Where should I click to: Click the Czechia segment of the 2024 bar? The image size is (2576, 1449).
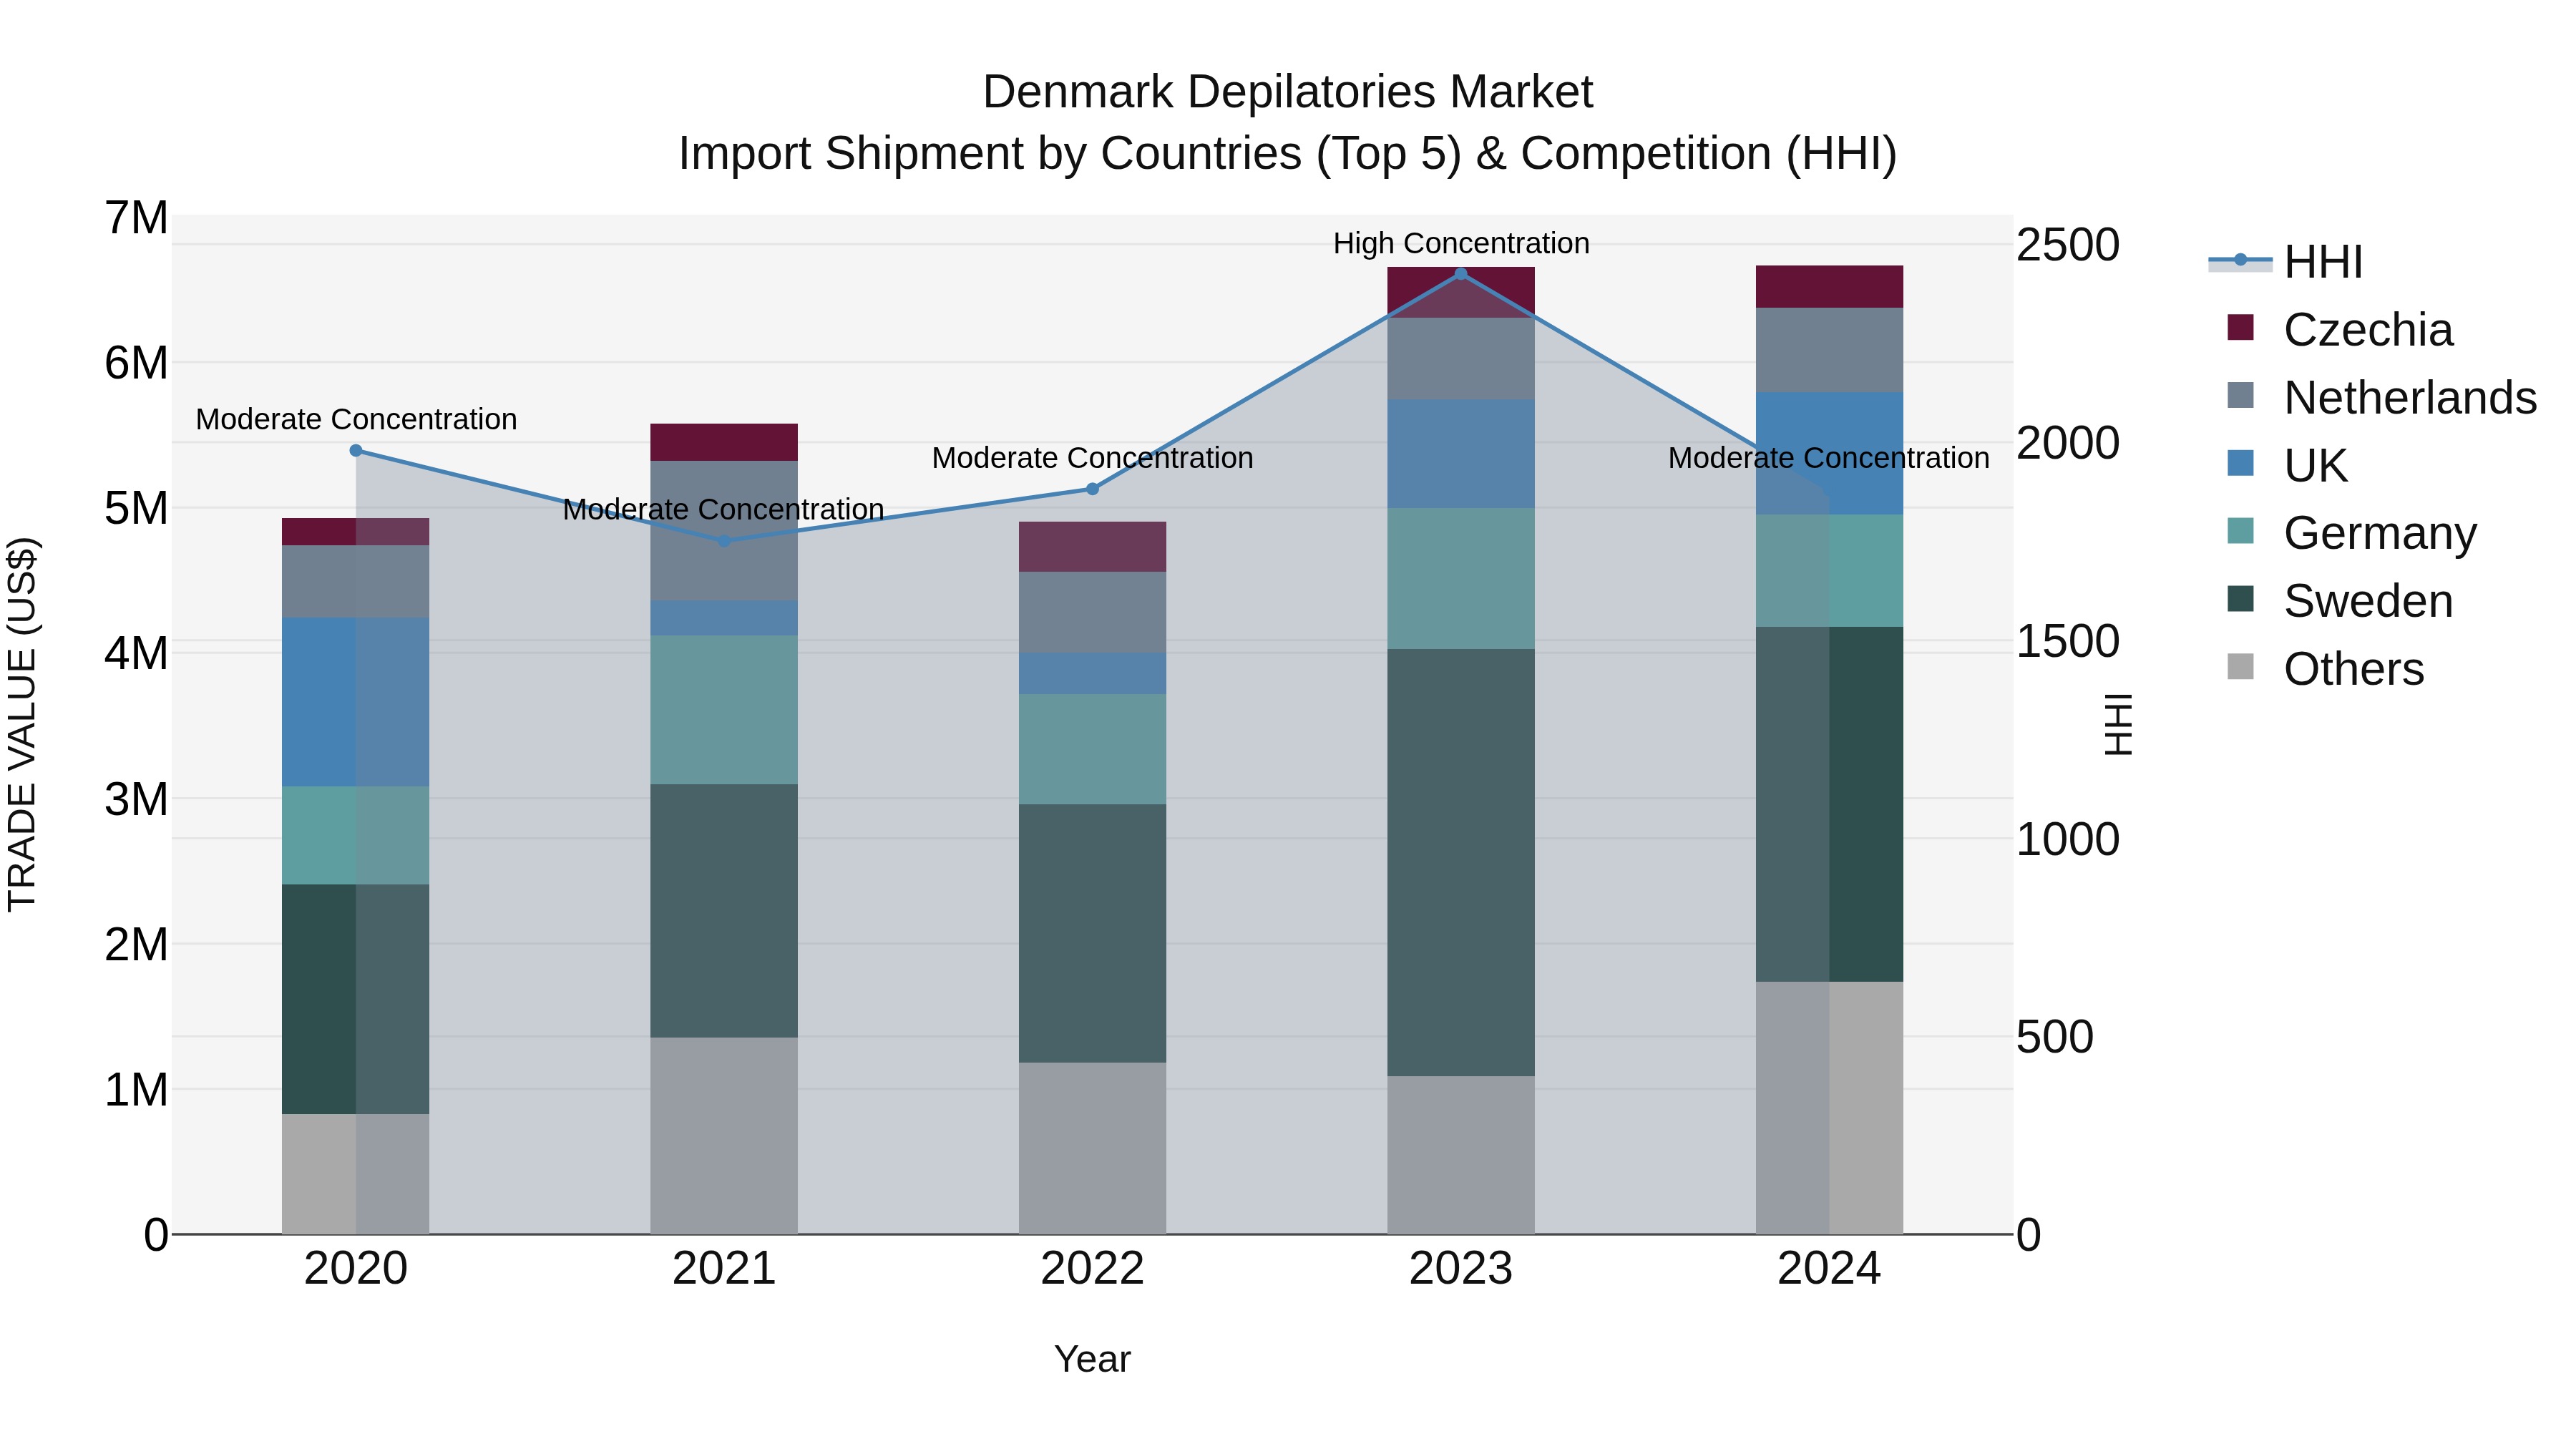tap(1830, 287)
